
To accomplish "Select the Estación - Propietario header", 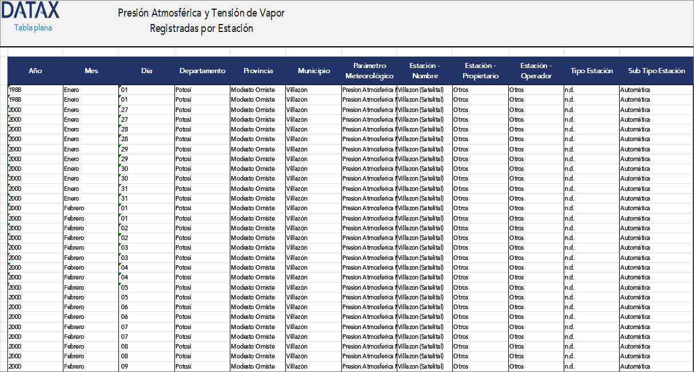I will pos(480,71).
